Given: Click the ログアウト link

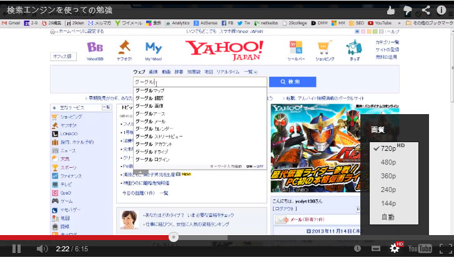Looking at the screenshot, I should (285, 208).
